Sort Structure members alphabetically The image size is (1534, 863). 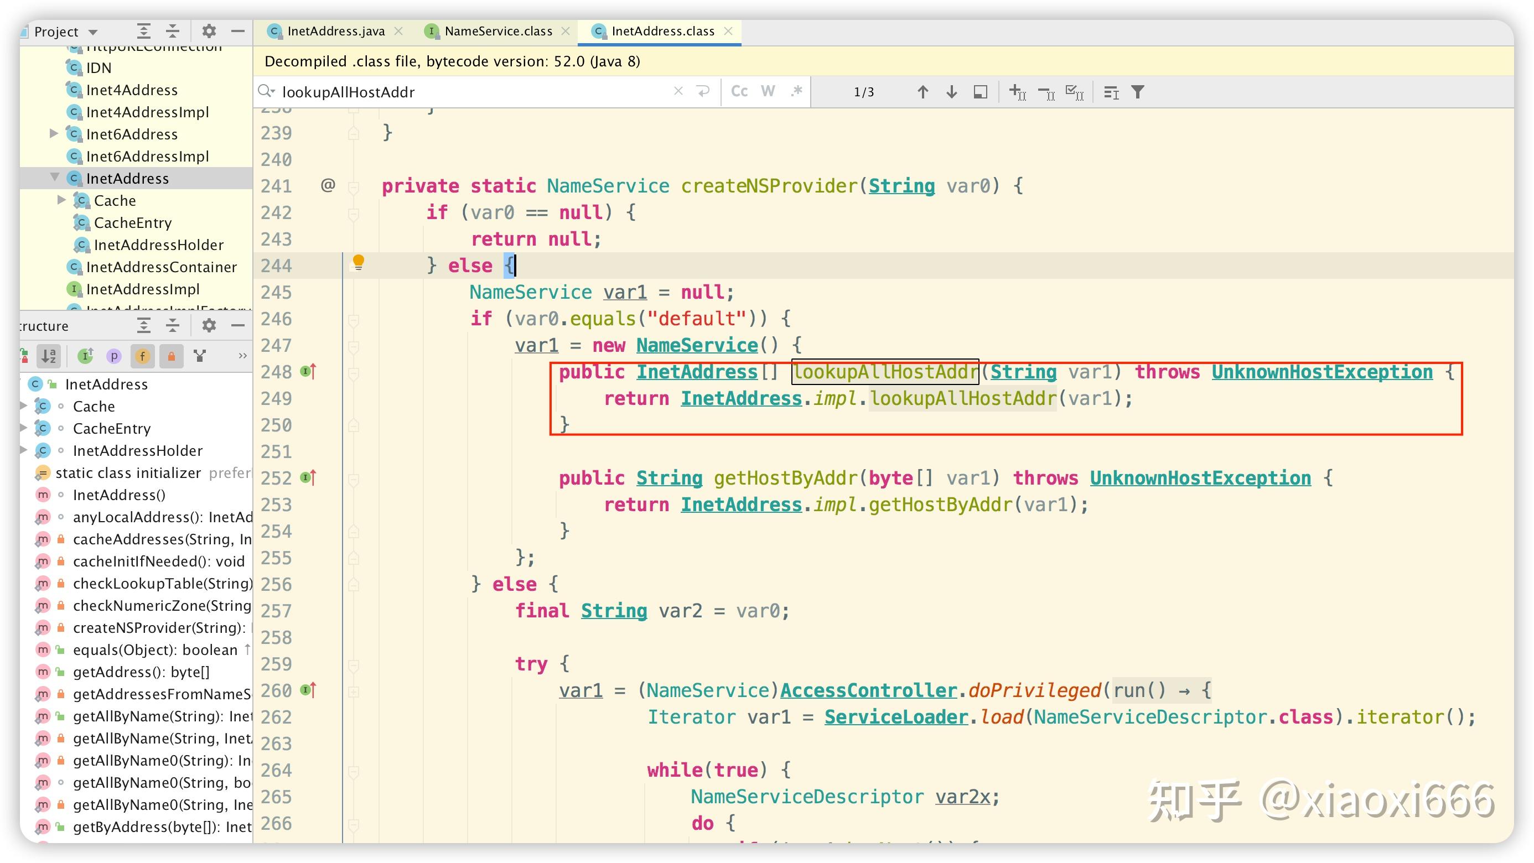tap(49, 356)
